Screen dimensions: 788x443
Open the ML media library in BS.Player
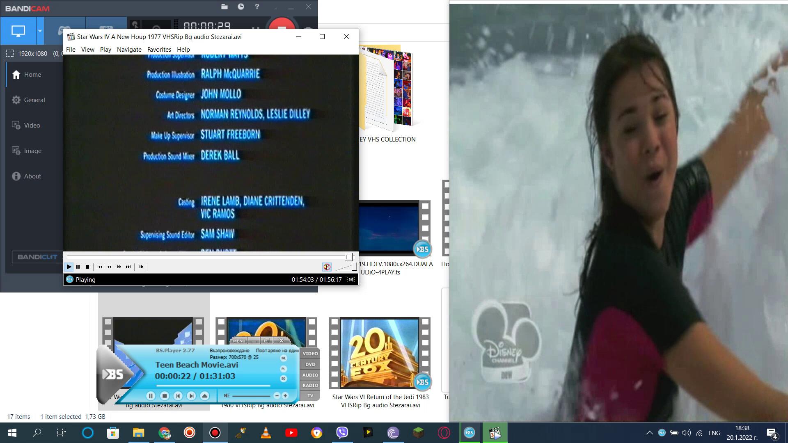point(283,358)
